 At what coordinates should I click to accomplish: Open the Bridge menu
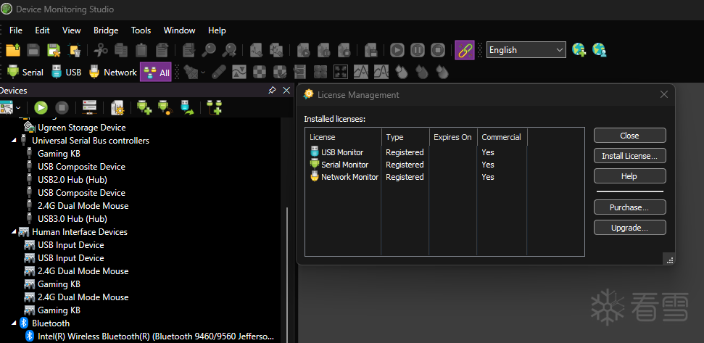pos(106,30)
